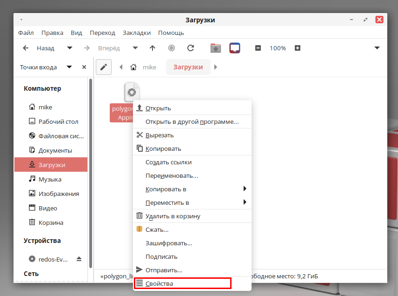Viewport: 398px width, 296px height.
Task: Click the Назад back button
Action: pos(40,48)
